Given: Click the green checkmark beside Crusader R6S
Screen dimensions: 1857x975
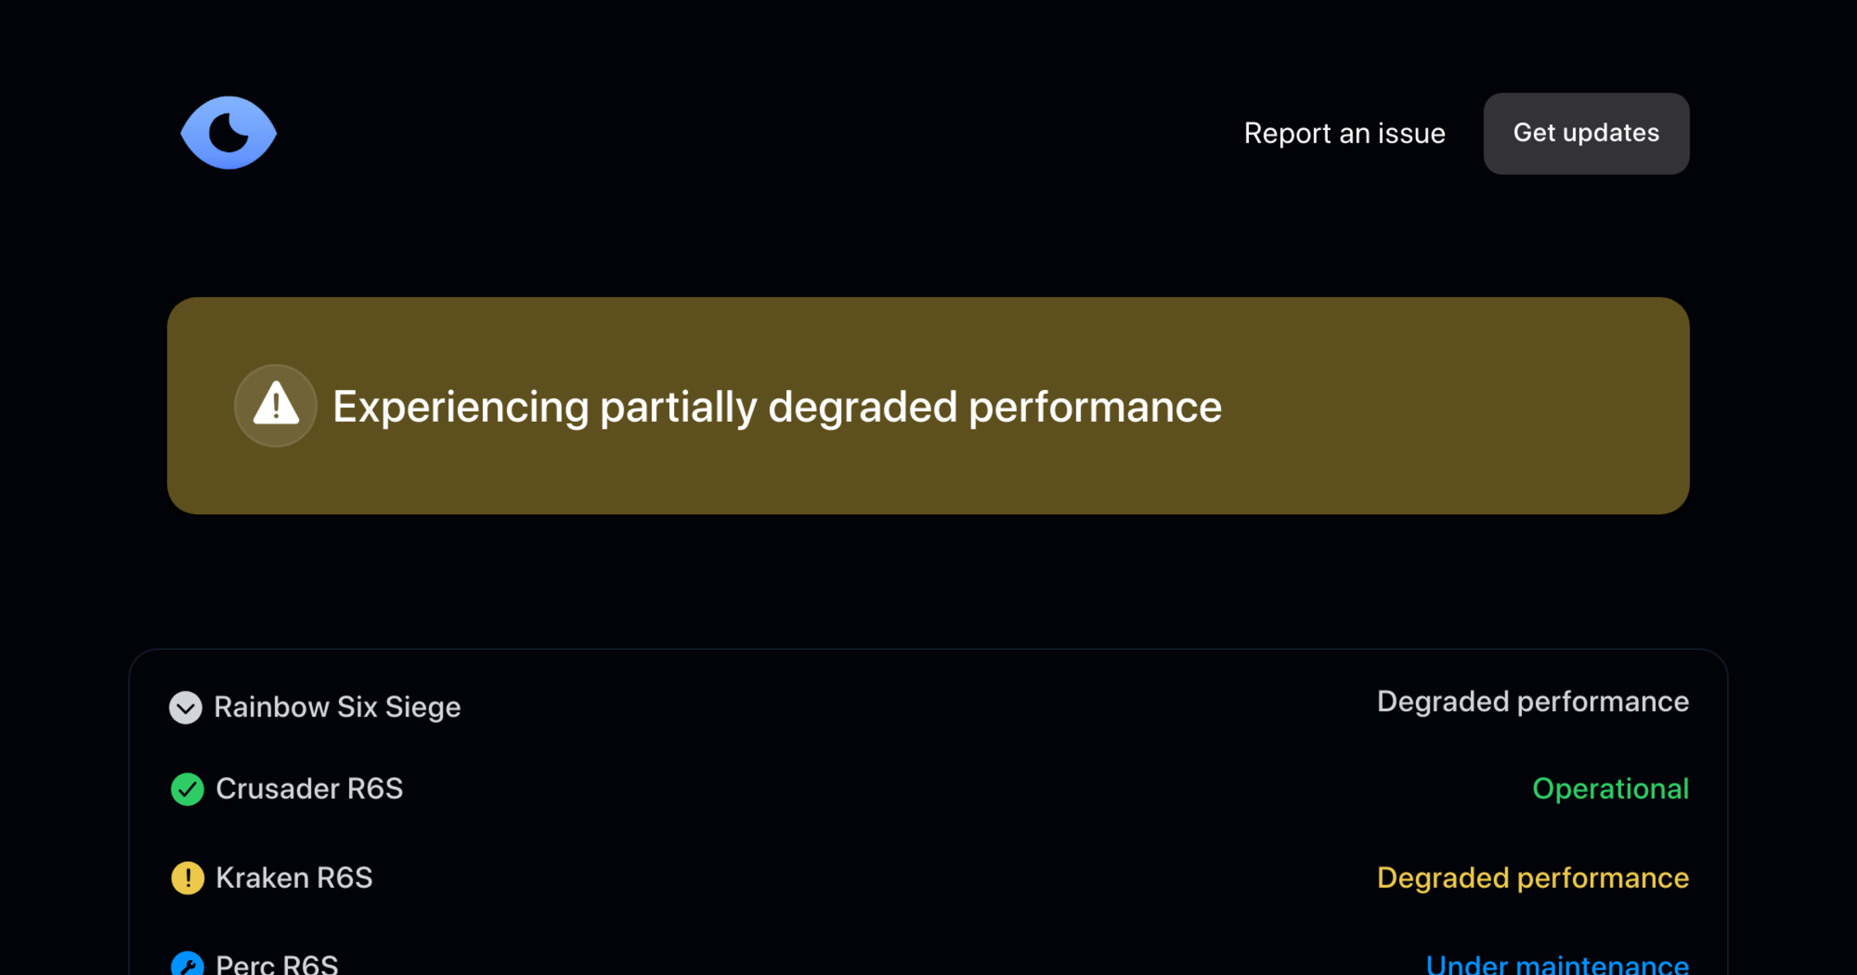Looking at the screenshot, I should 187,789.
